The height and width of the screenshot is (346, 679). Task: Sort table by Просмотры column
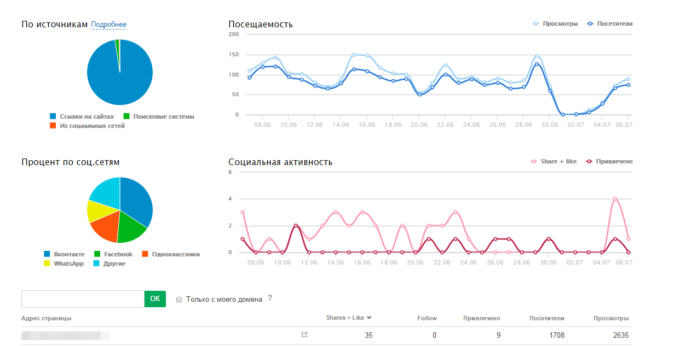pos(611,318)
